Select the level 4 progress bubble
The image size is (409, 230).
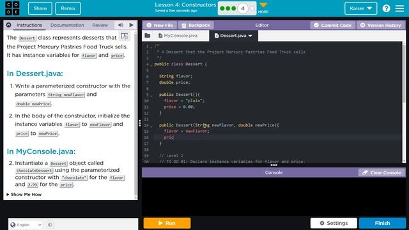point(243,8)
